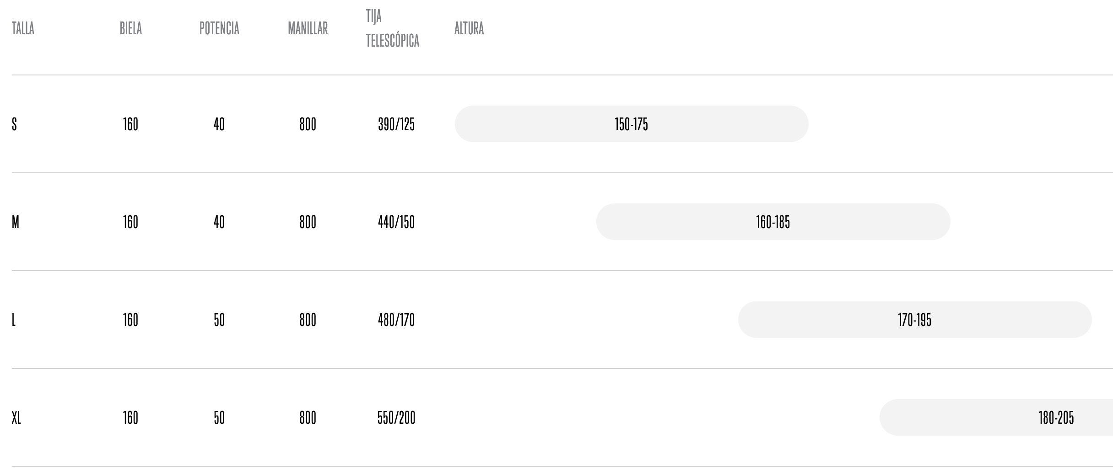Click the size L row label
1113x469 pixels.
tap(14, 320)
